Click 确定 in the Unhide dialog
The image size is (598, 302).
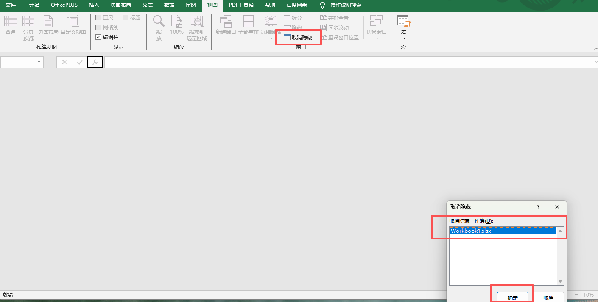pyautogui.click(x=512, y=297)
